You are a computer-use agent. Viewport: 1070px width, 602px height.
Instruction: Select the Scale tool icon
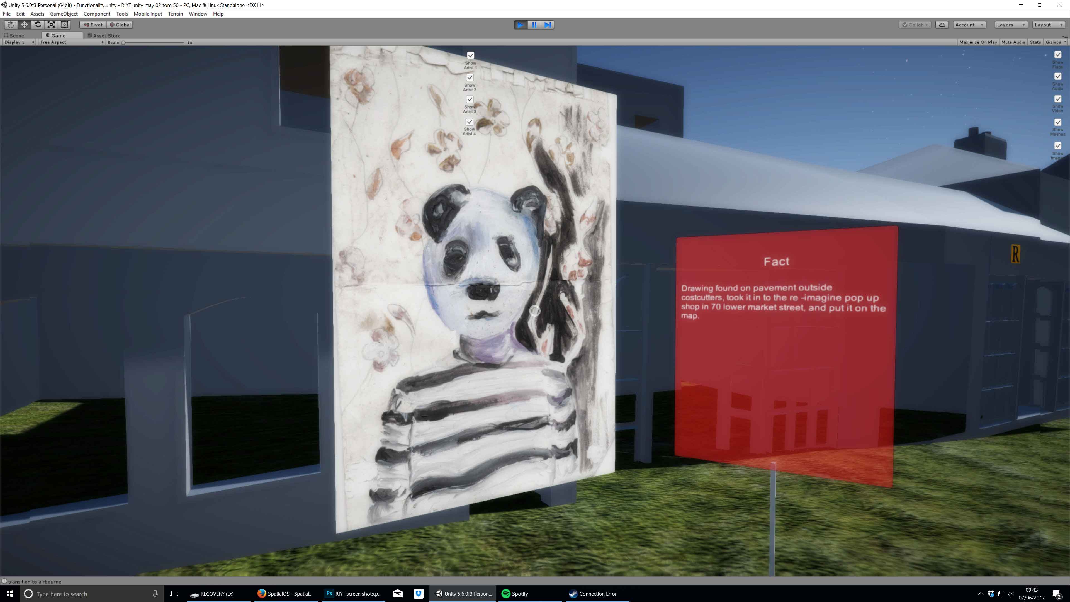(51, 25)
